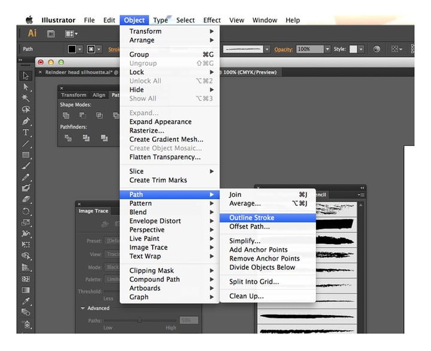Viewport: 431px width, 351px height.
Task: Choose the Lasso tool
Action: 26,109
